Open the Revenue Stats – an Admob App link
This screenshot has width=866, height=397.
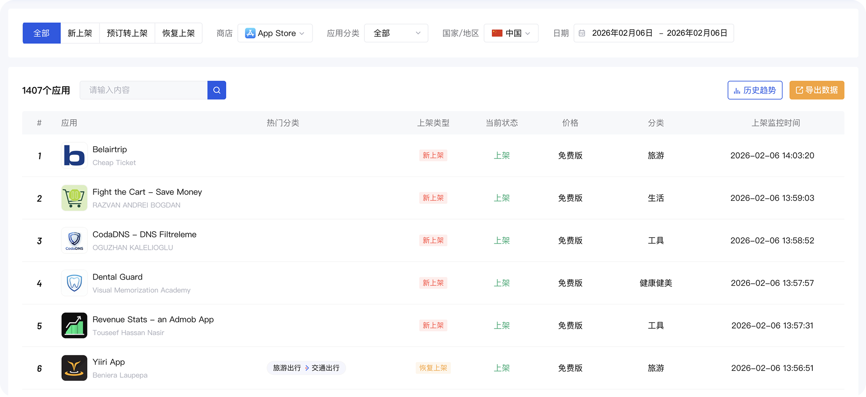coord(153,320)
